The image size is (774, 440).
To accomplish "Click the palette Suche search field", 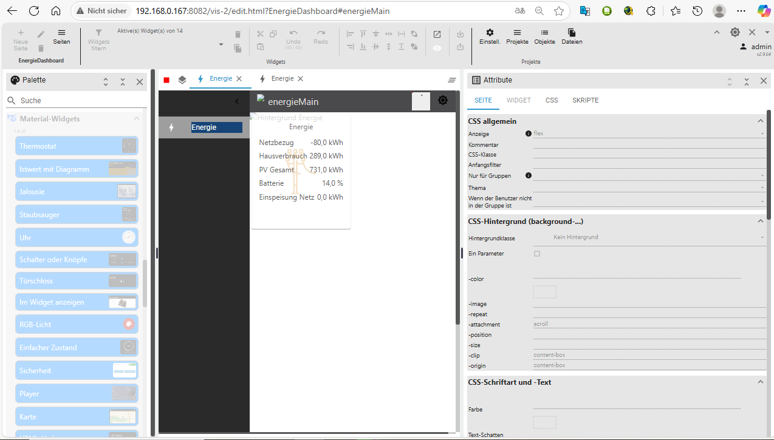I will click(79, 101).
